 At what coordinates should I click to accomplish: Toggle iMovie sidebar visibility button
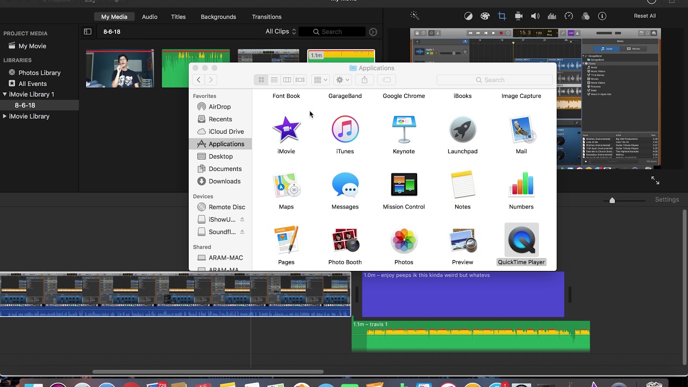(x=88, y=32)
